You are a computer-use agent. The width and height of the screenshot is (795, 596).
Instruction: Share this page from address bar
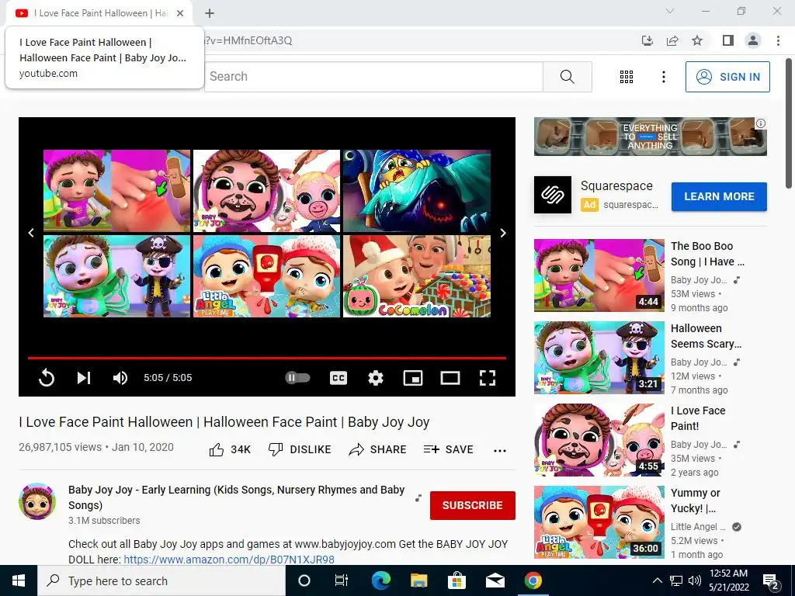coord(672,40)
